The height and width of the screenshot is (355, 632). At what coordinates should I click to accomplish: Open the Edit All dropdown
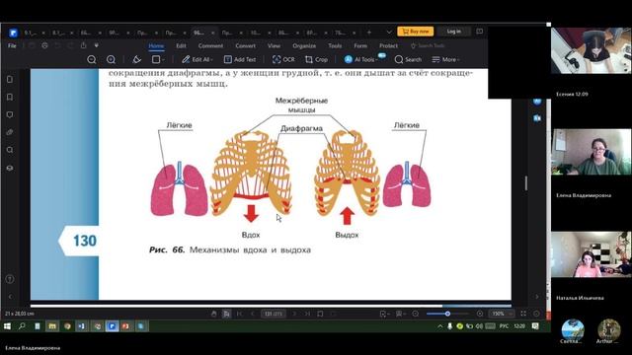pos(197,59)
